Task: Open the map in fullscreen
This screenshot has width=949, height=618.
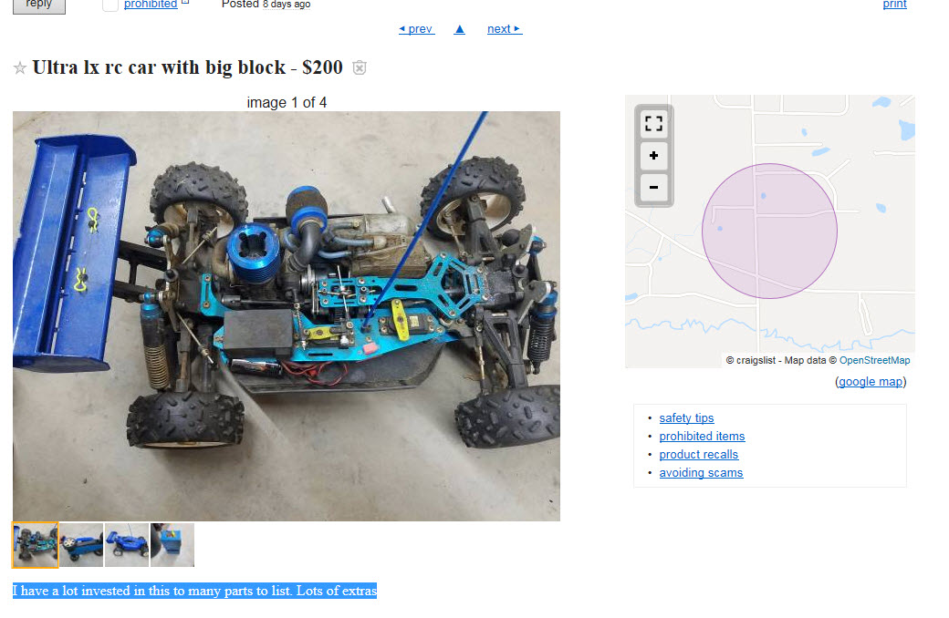Action: click(x=653, y=124)
